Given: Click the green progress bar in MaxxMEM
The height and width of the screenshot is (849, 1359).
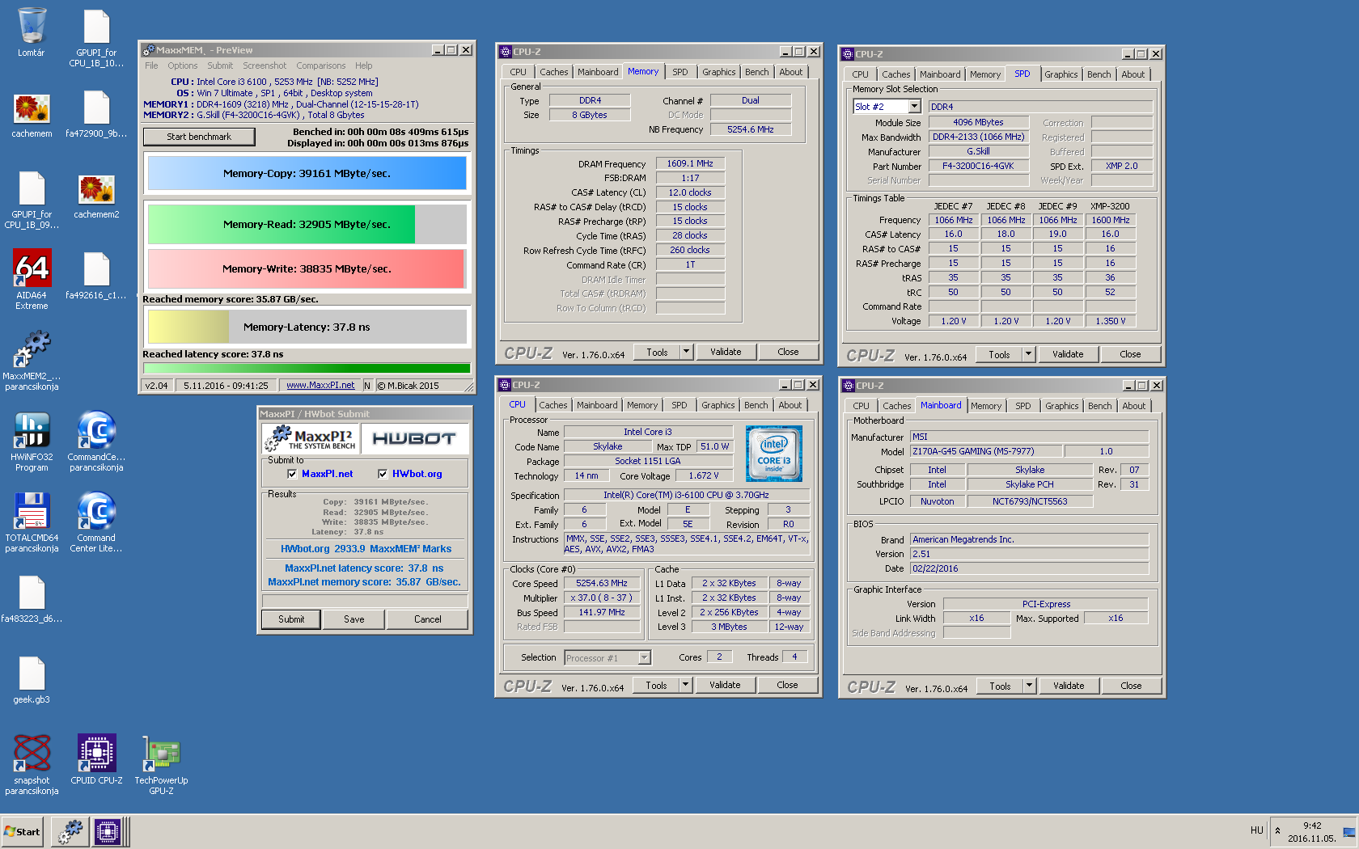Looking at the screenshot, I should coord(307,369).
